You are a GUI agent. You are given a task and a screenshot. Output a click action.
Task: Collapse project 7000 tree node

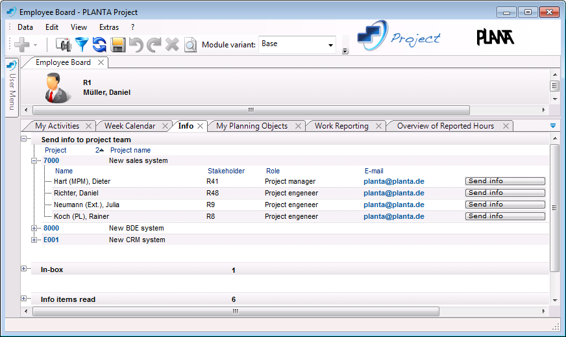coord(34,161)
